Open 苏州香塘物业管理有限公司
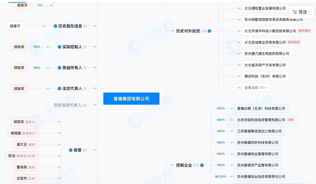Screen dimensions: 316x184 tap(257, 154)
